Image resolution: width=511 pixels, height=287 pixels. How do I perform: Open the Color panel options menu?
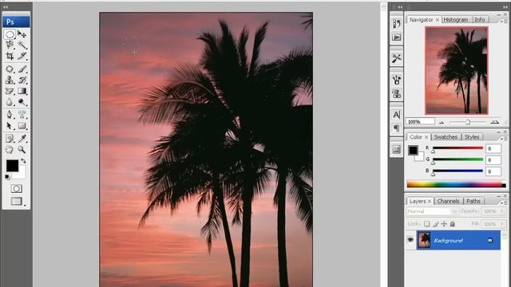(x=503, y=138)
